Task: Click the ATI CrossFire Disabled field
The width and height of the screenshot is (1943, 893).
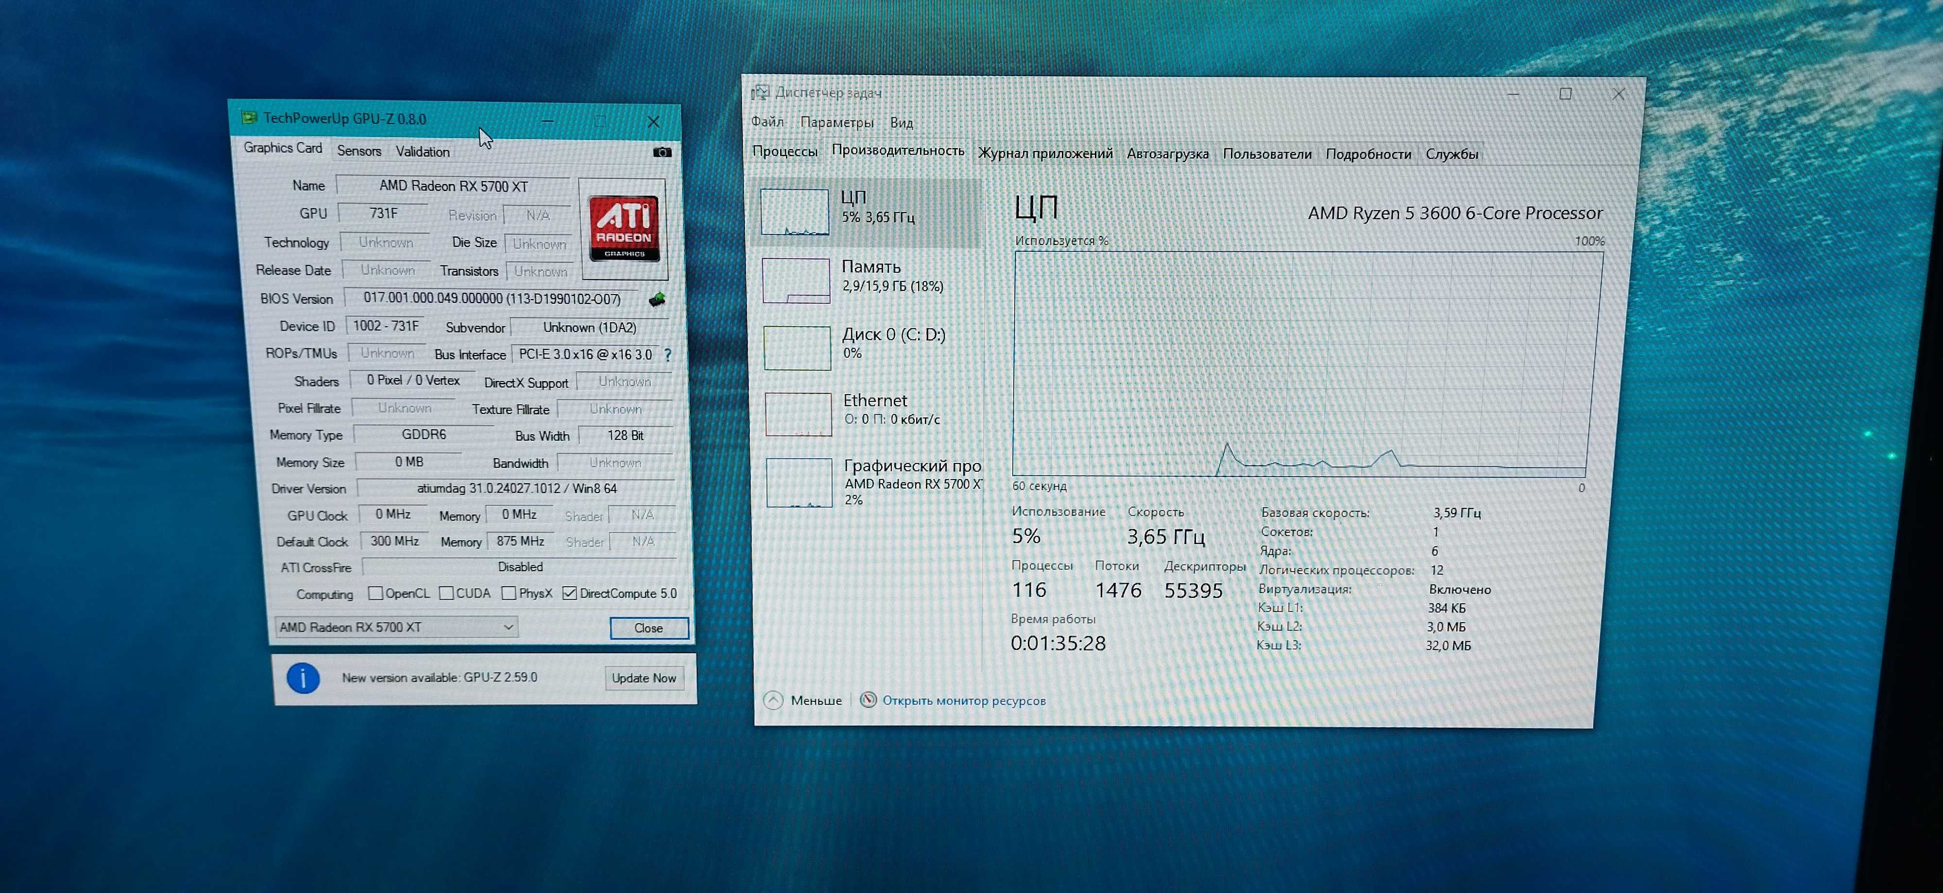Action: pyautogui.click(x=520, y=567)
